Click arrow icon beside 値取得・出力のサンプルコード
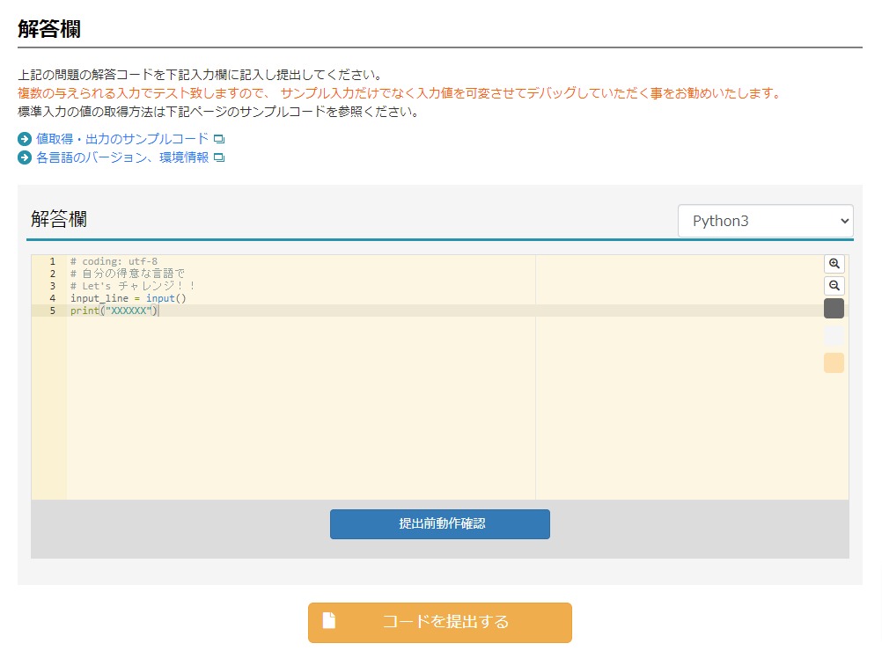Viewport: 882px width, 658px height. pyautogui.click(x=24, y=139)
